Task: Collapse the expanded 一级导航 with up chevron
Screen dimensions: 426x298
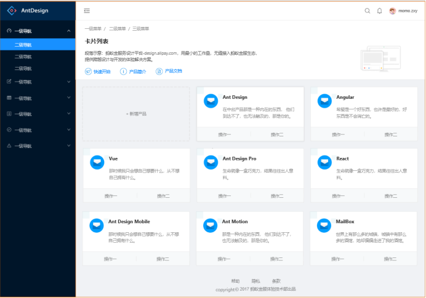Action: point(69,31)
